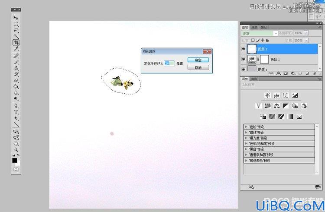
Task: Toggle lock transparent pixels
Action: [253, 40]
